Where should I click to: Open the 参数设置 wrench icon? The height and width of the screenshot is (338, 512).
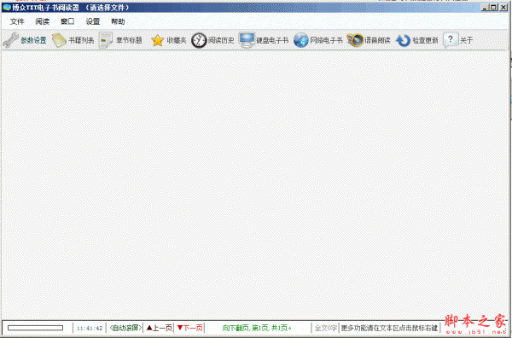coord(11,40)
